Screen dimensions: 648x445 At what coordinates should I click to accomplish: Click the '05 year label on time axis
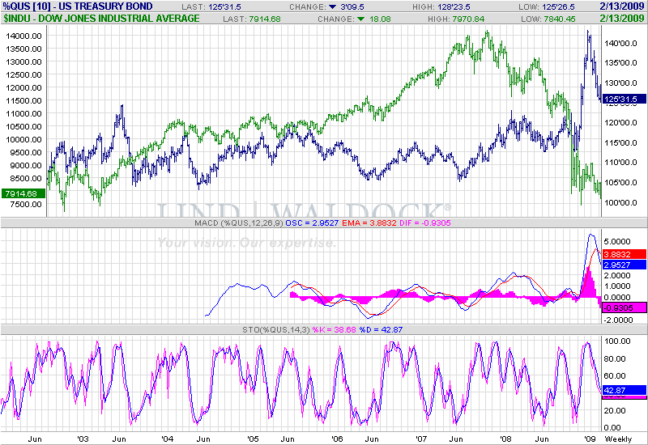pyautogui.click(x=253, y=439)
